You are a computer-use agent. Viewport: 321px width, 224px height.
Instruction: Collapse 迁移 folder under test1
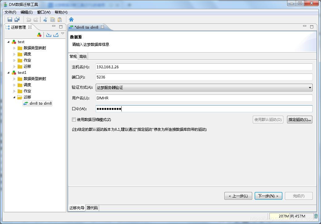tap(14, 97)
